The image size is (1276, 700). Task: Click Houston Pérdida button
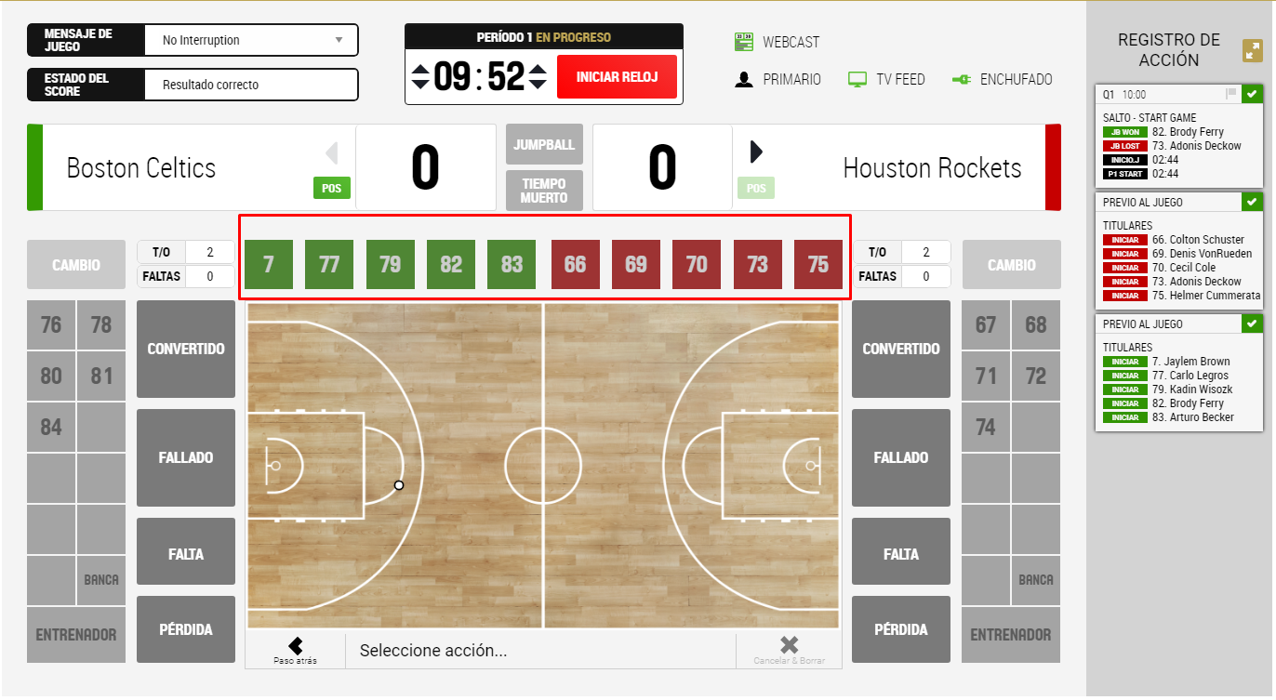[901, 629]
